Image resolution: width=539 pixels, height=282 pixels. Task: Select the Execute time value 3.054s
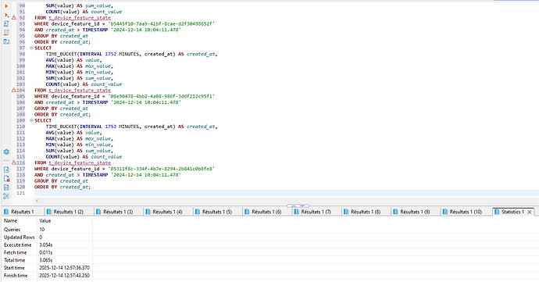click(46, 245)
